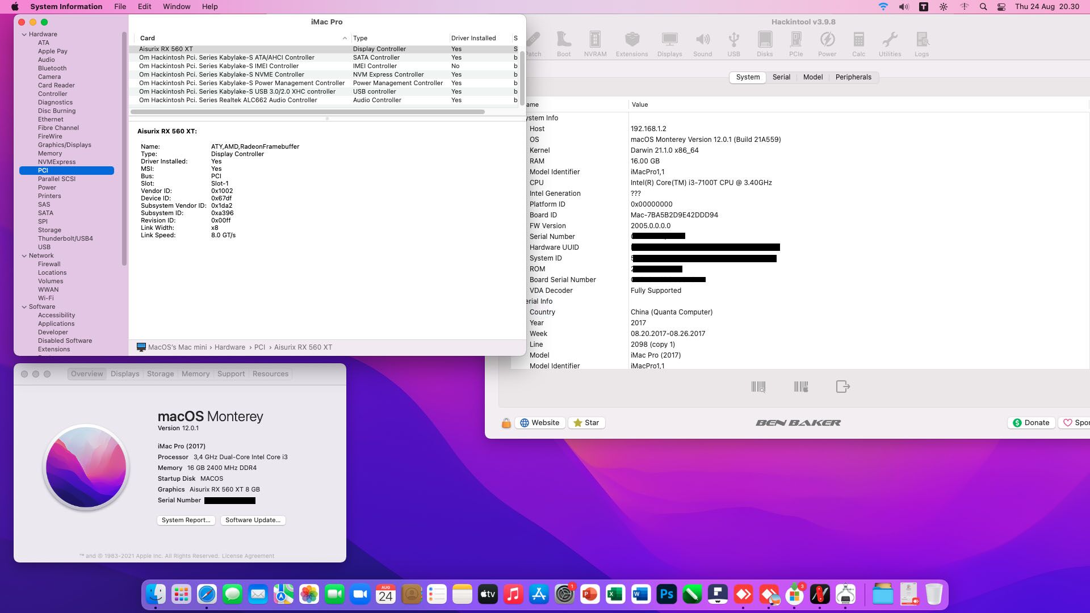Open the Sound section in Hackintool

[702, 44]
